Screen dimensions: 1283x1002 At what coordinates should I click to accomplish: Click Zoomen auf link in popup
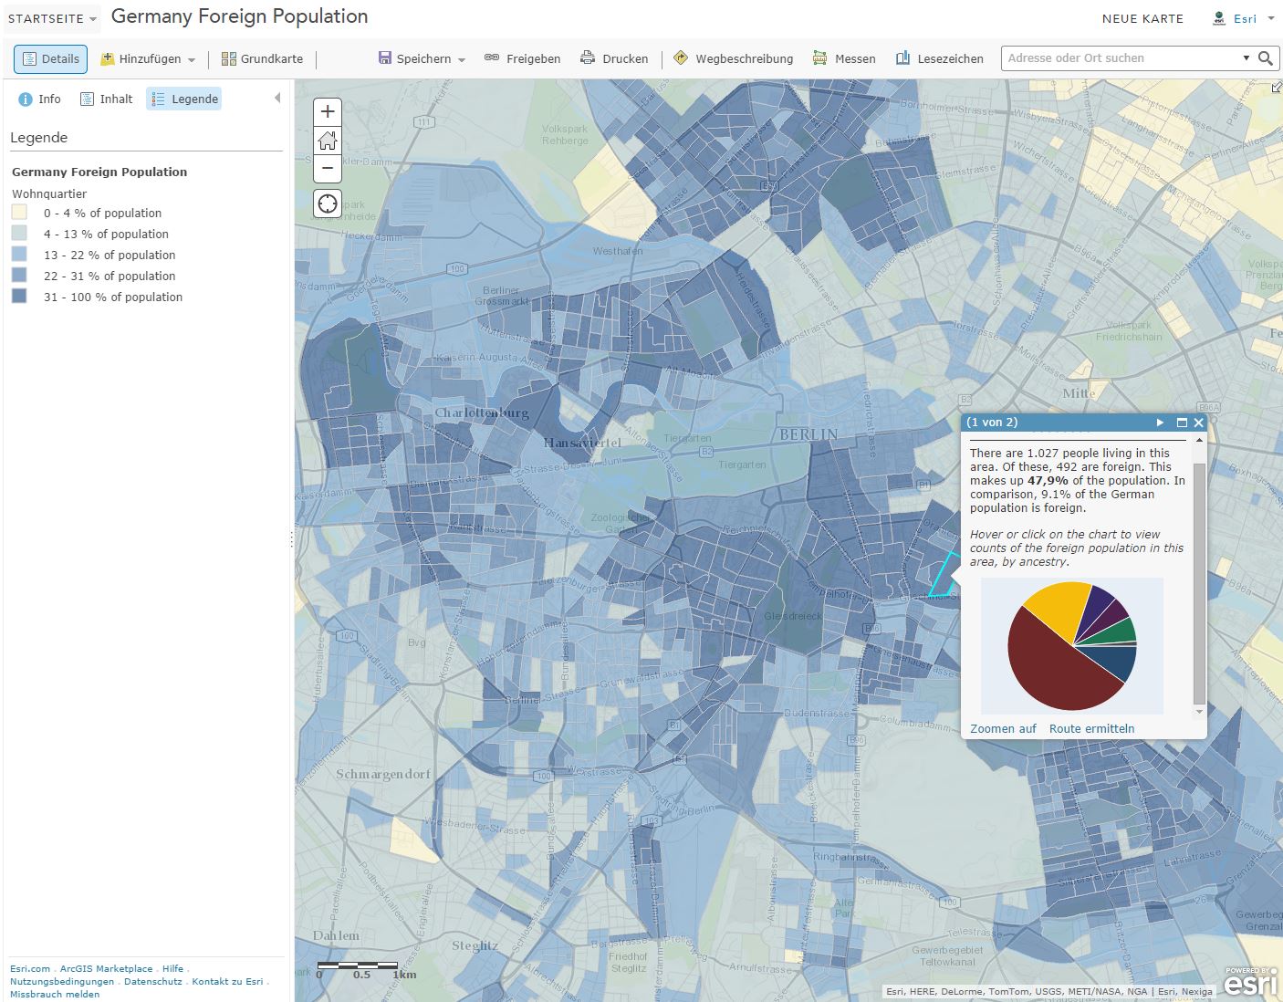click(x=1003, y=728)
